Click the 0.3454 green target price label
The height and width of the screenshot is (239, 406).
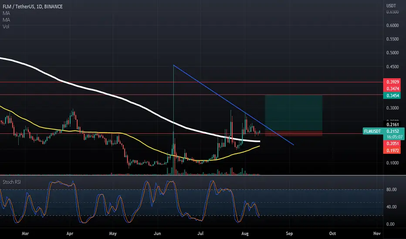392,96
